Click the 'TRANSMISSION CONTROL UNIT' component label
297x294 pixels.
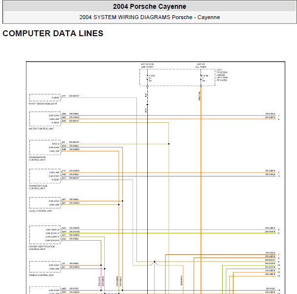pyautogui.click(x=37, y=158)
